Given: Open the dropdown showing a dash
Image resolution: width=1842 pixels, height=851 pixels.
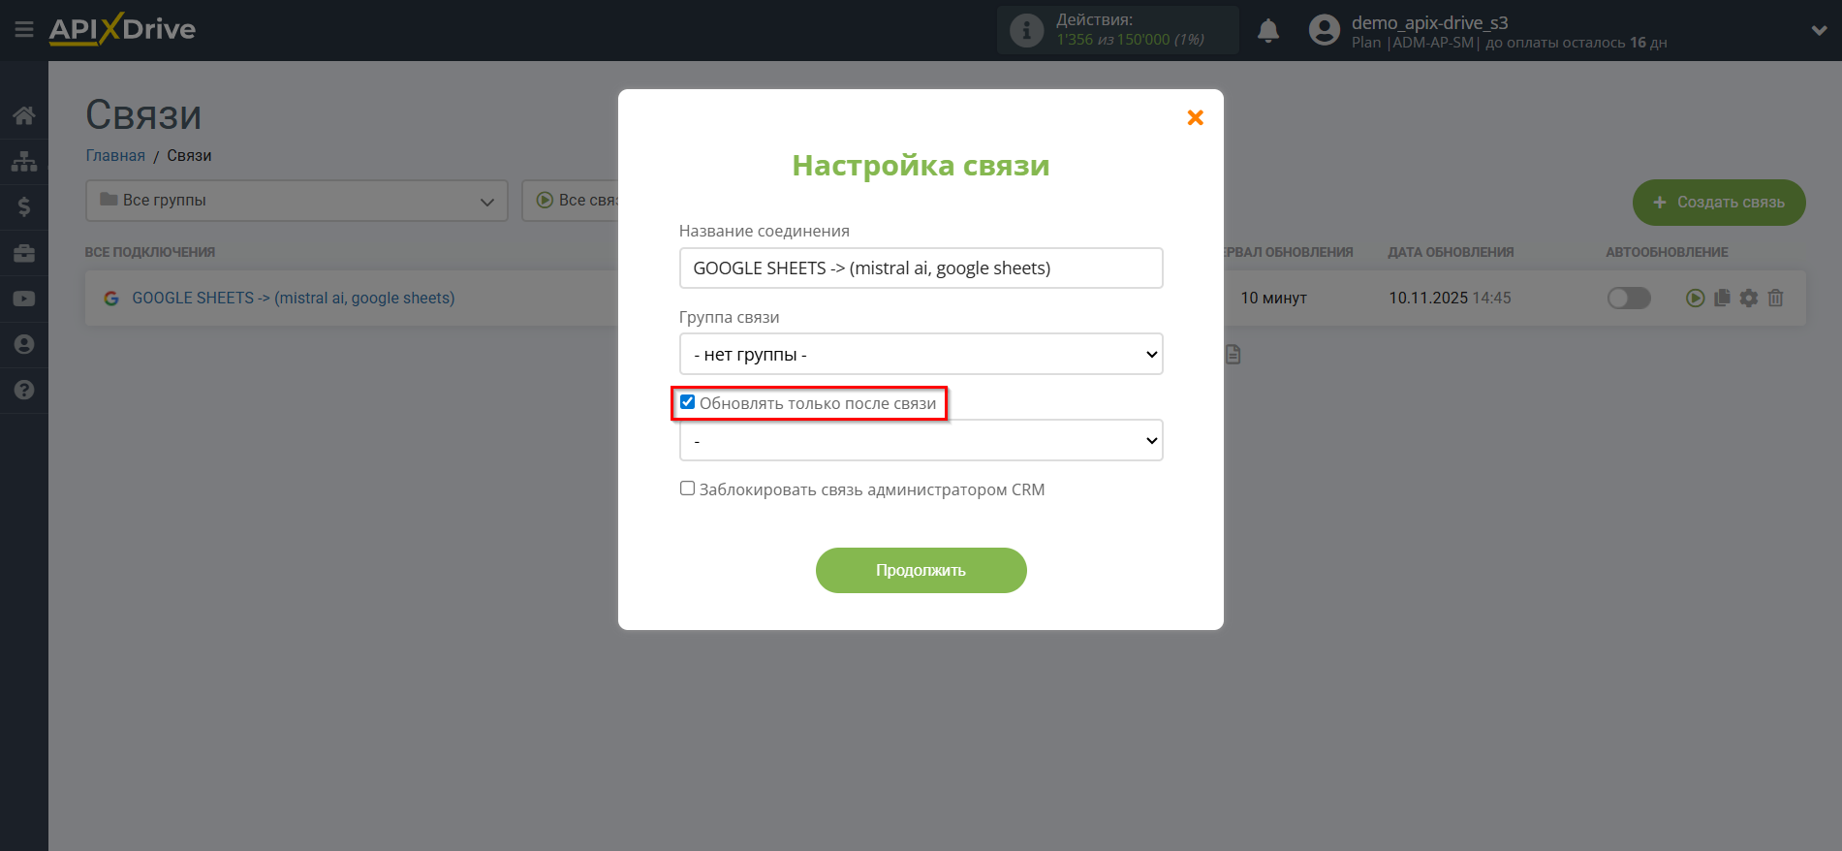Looking at the screenshot, I should 921,440.
